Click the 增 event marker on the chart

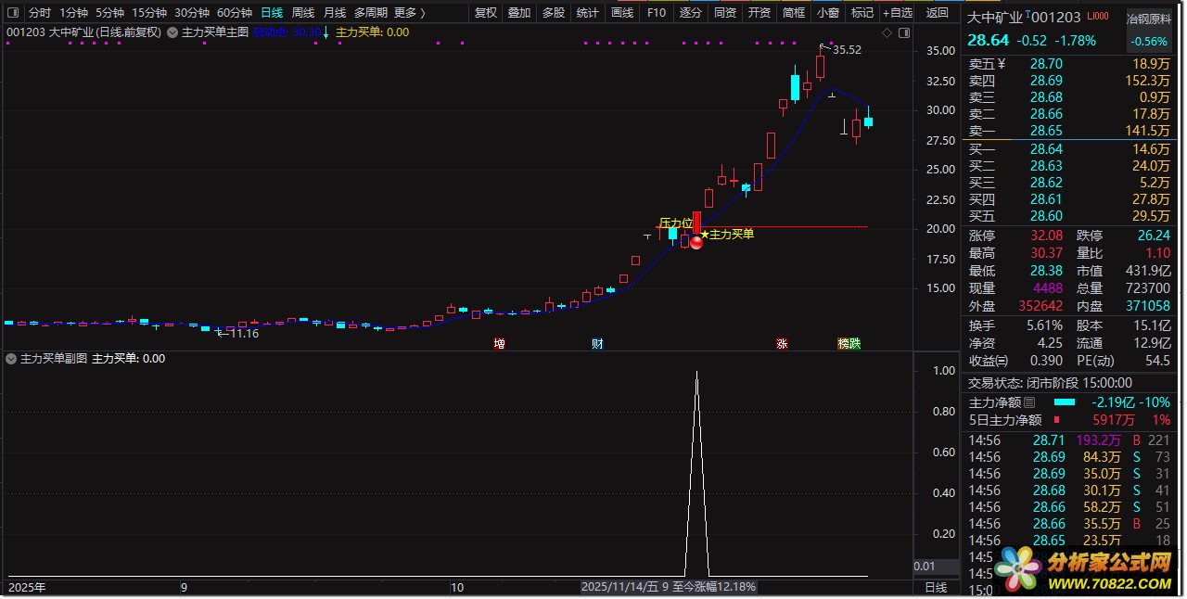[500, 344]
